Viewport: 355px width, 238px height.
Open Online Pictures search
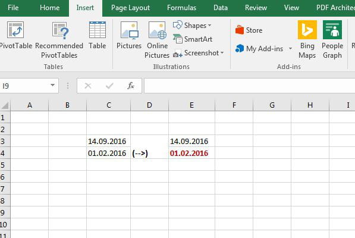[x=157, y=40]
